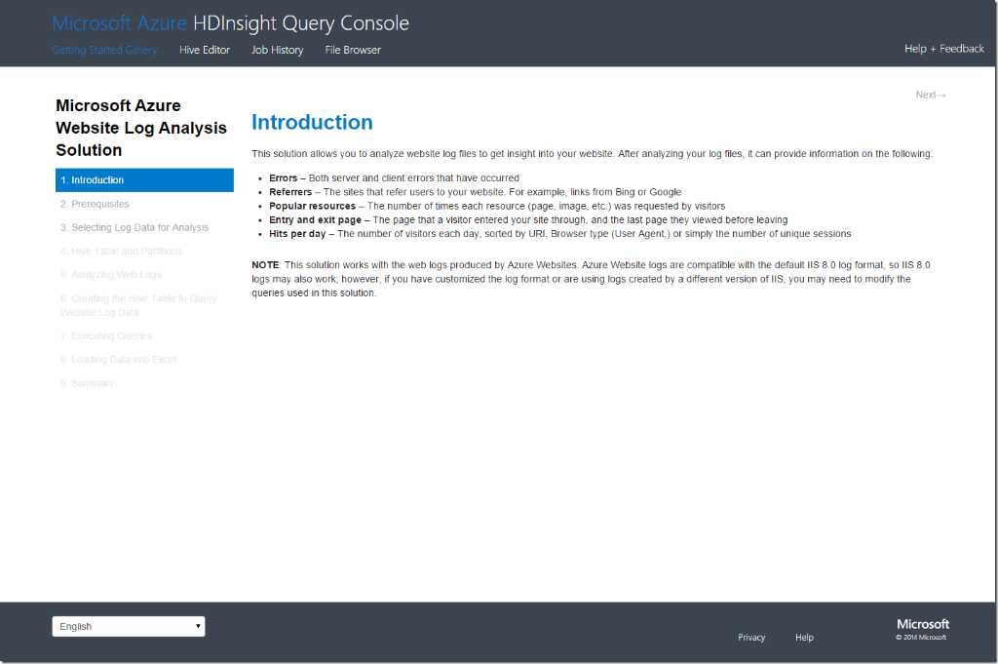Screen dimensions: 998x664
Task: Open step 3. Selecting Log Data for Analysis
Action: [134, 227]
